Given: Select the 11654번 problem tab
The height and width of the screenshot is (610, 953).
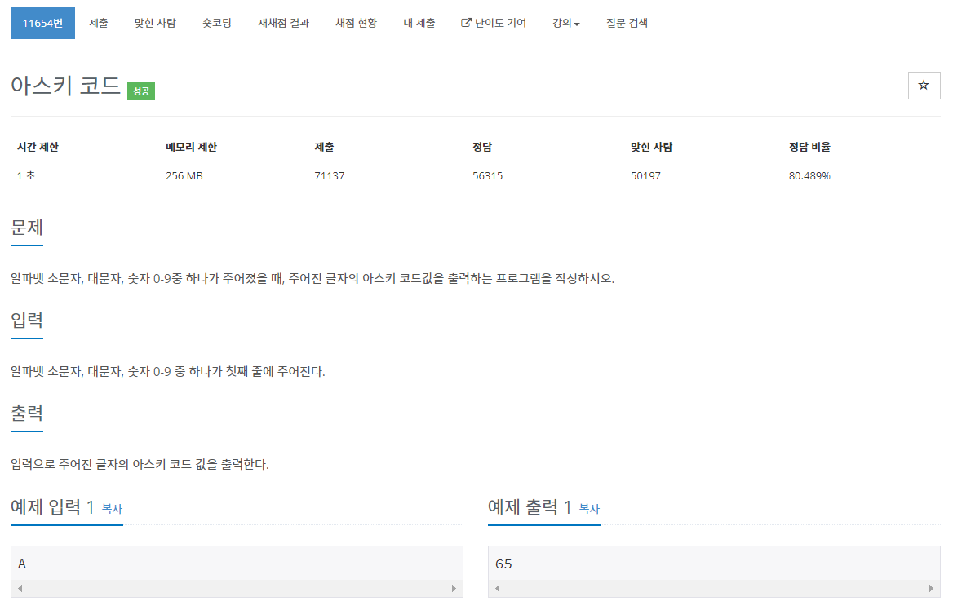Looking at the screenshot, I should tap(42, 23).
